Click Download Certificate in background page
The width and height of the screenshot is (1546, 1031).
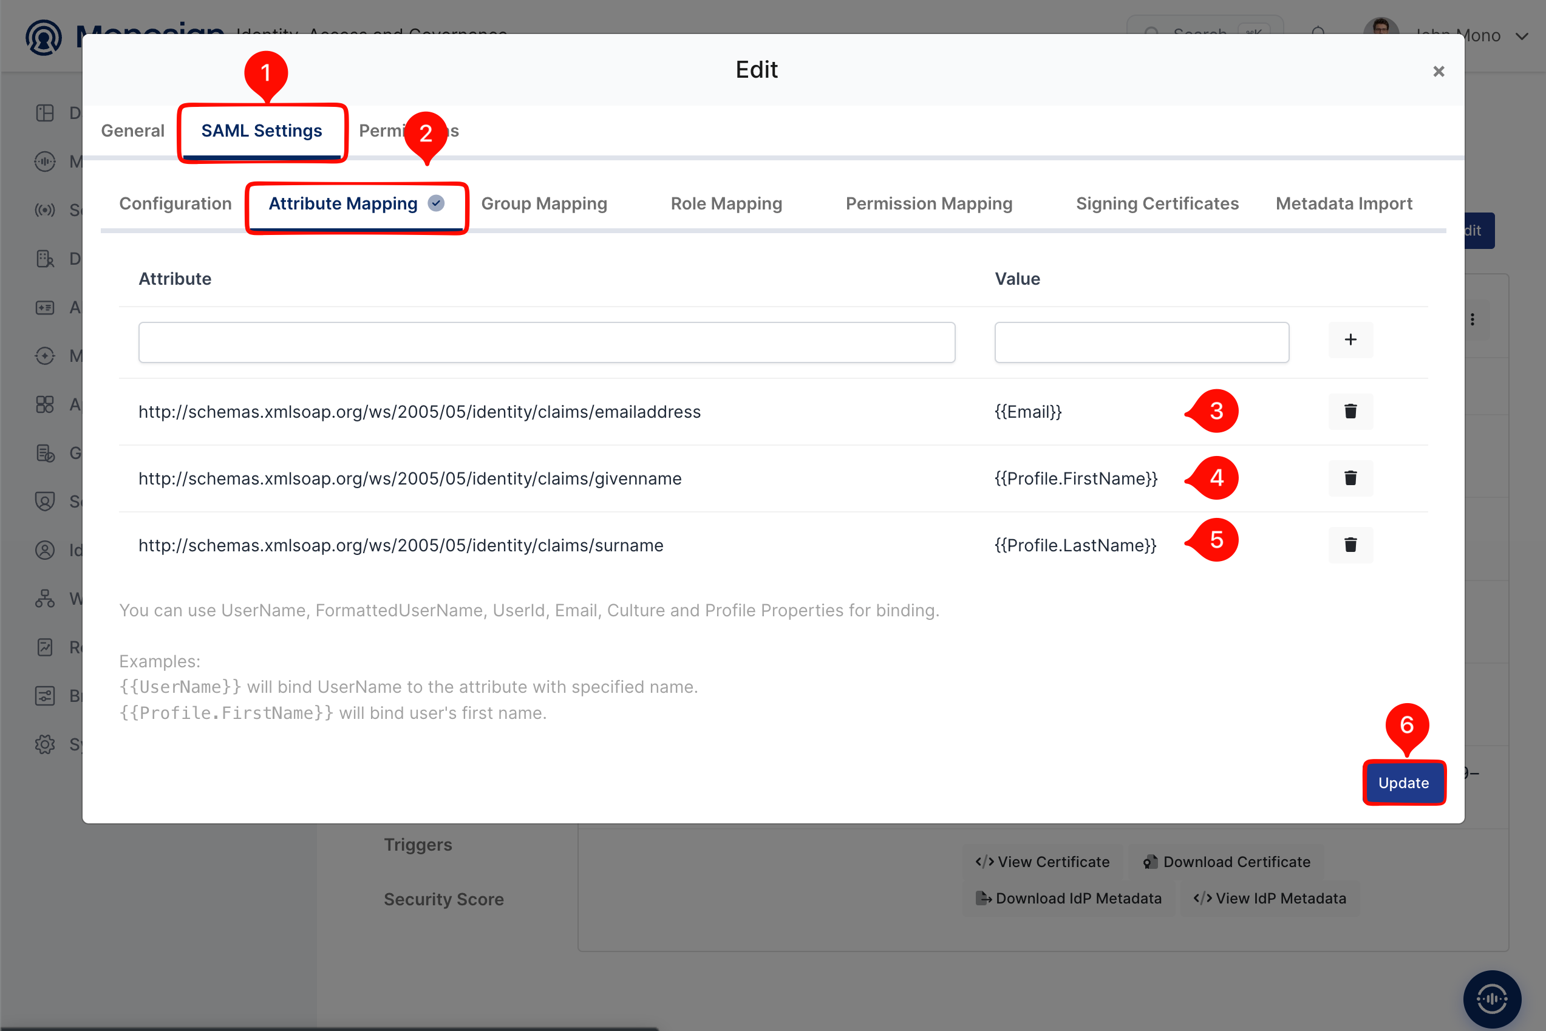(x=1227, y=862)
